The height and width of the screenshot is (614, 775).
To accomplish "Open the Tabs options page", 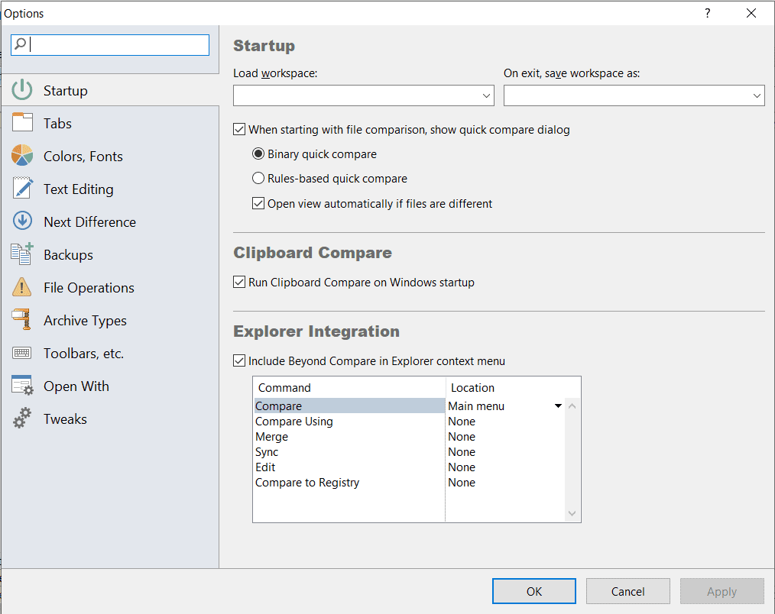I will click(x=110, y=123).
